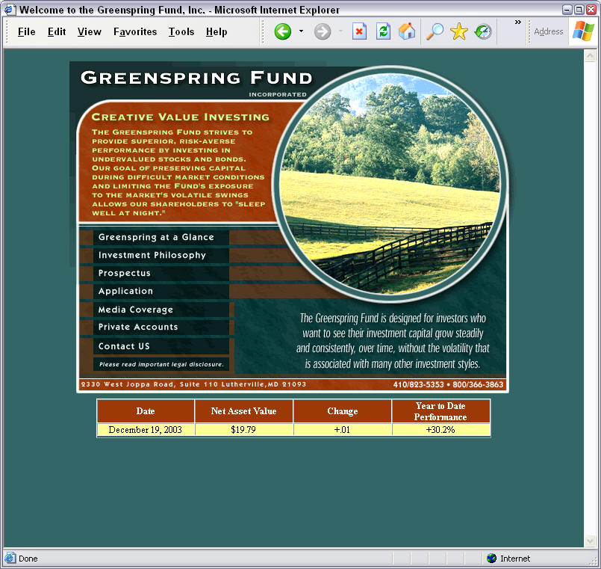View the Media Coverage page
The image size is (601, 569).
point(161,310)
